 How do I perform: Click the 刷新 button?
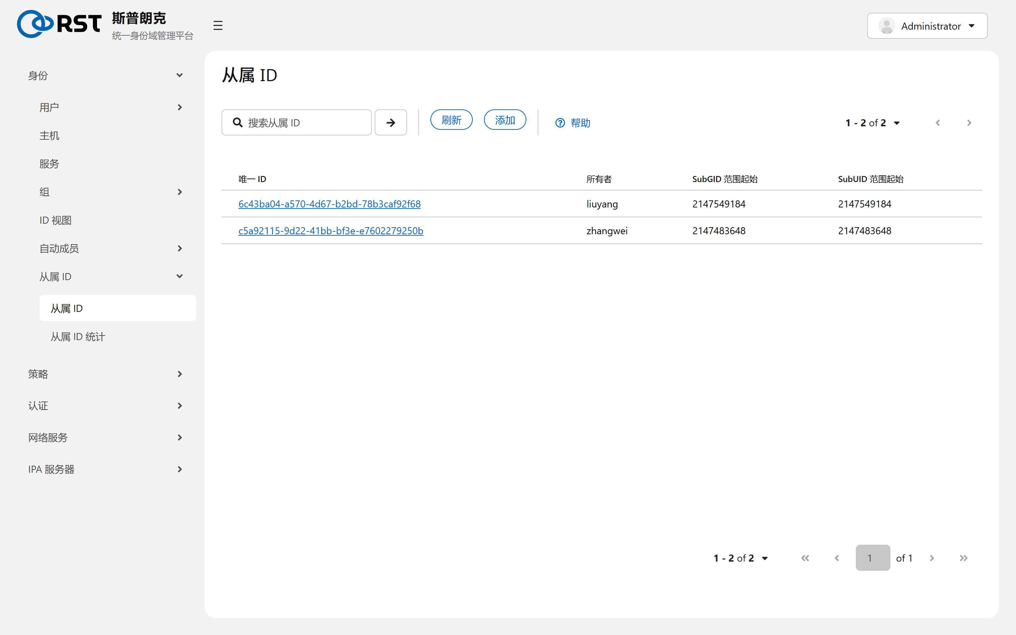coord(451,120)
